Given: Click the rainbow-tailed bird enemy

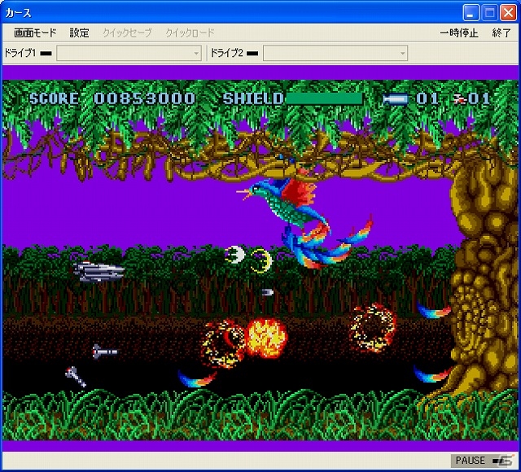Looking at the screenshot, I should (x=304, y=221).
